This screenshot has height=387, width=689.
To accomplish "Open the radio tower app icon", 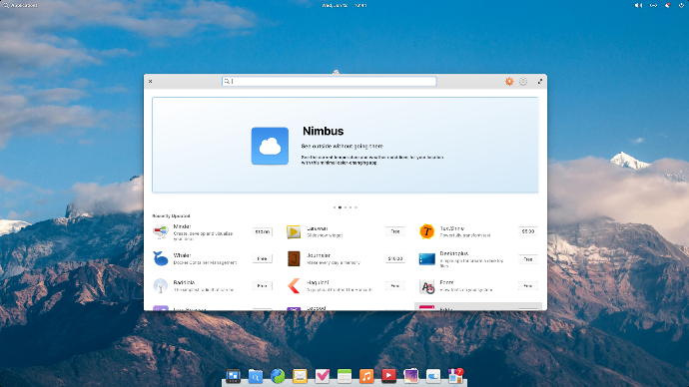I will click(161, 286).
